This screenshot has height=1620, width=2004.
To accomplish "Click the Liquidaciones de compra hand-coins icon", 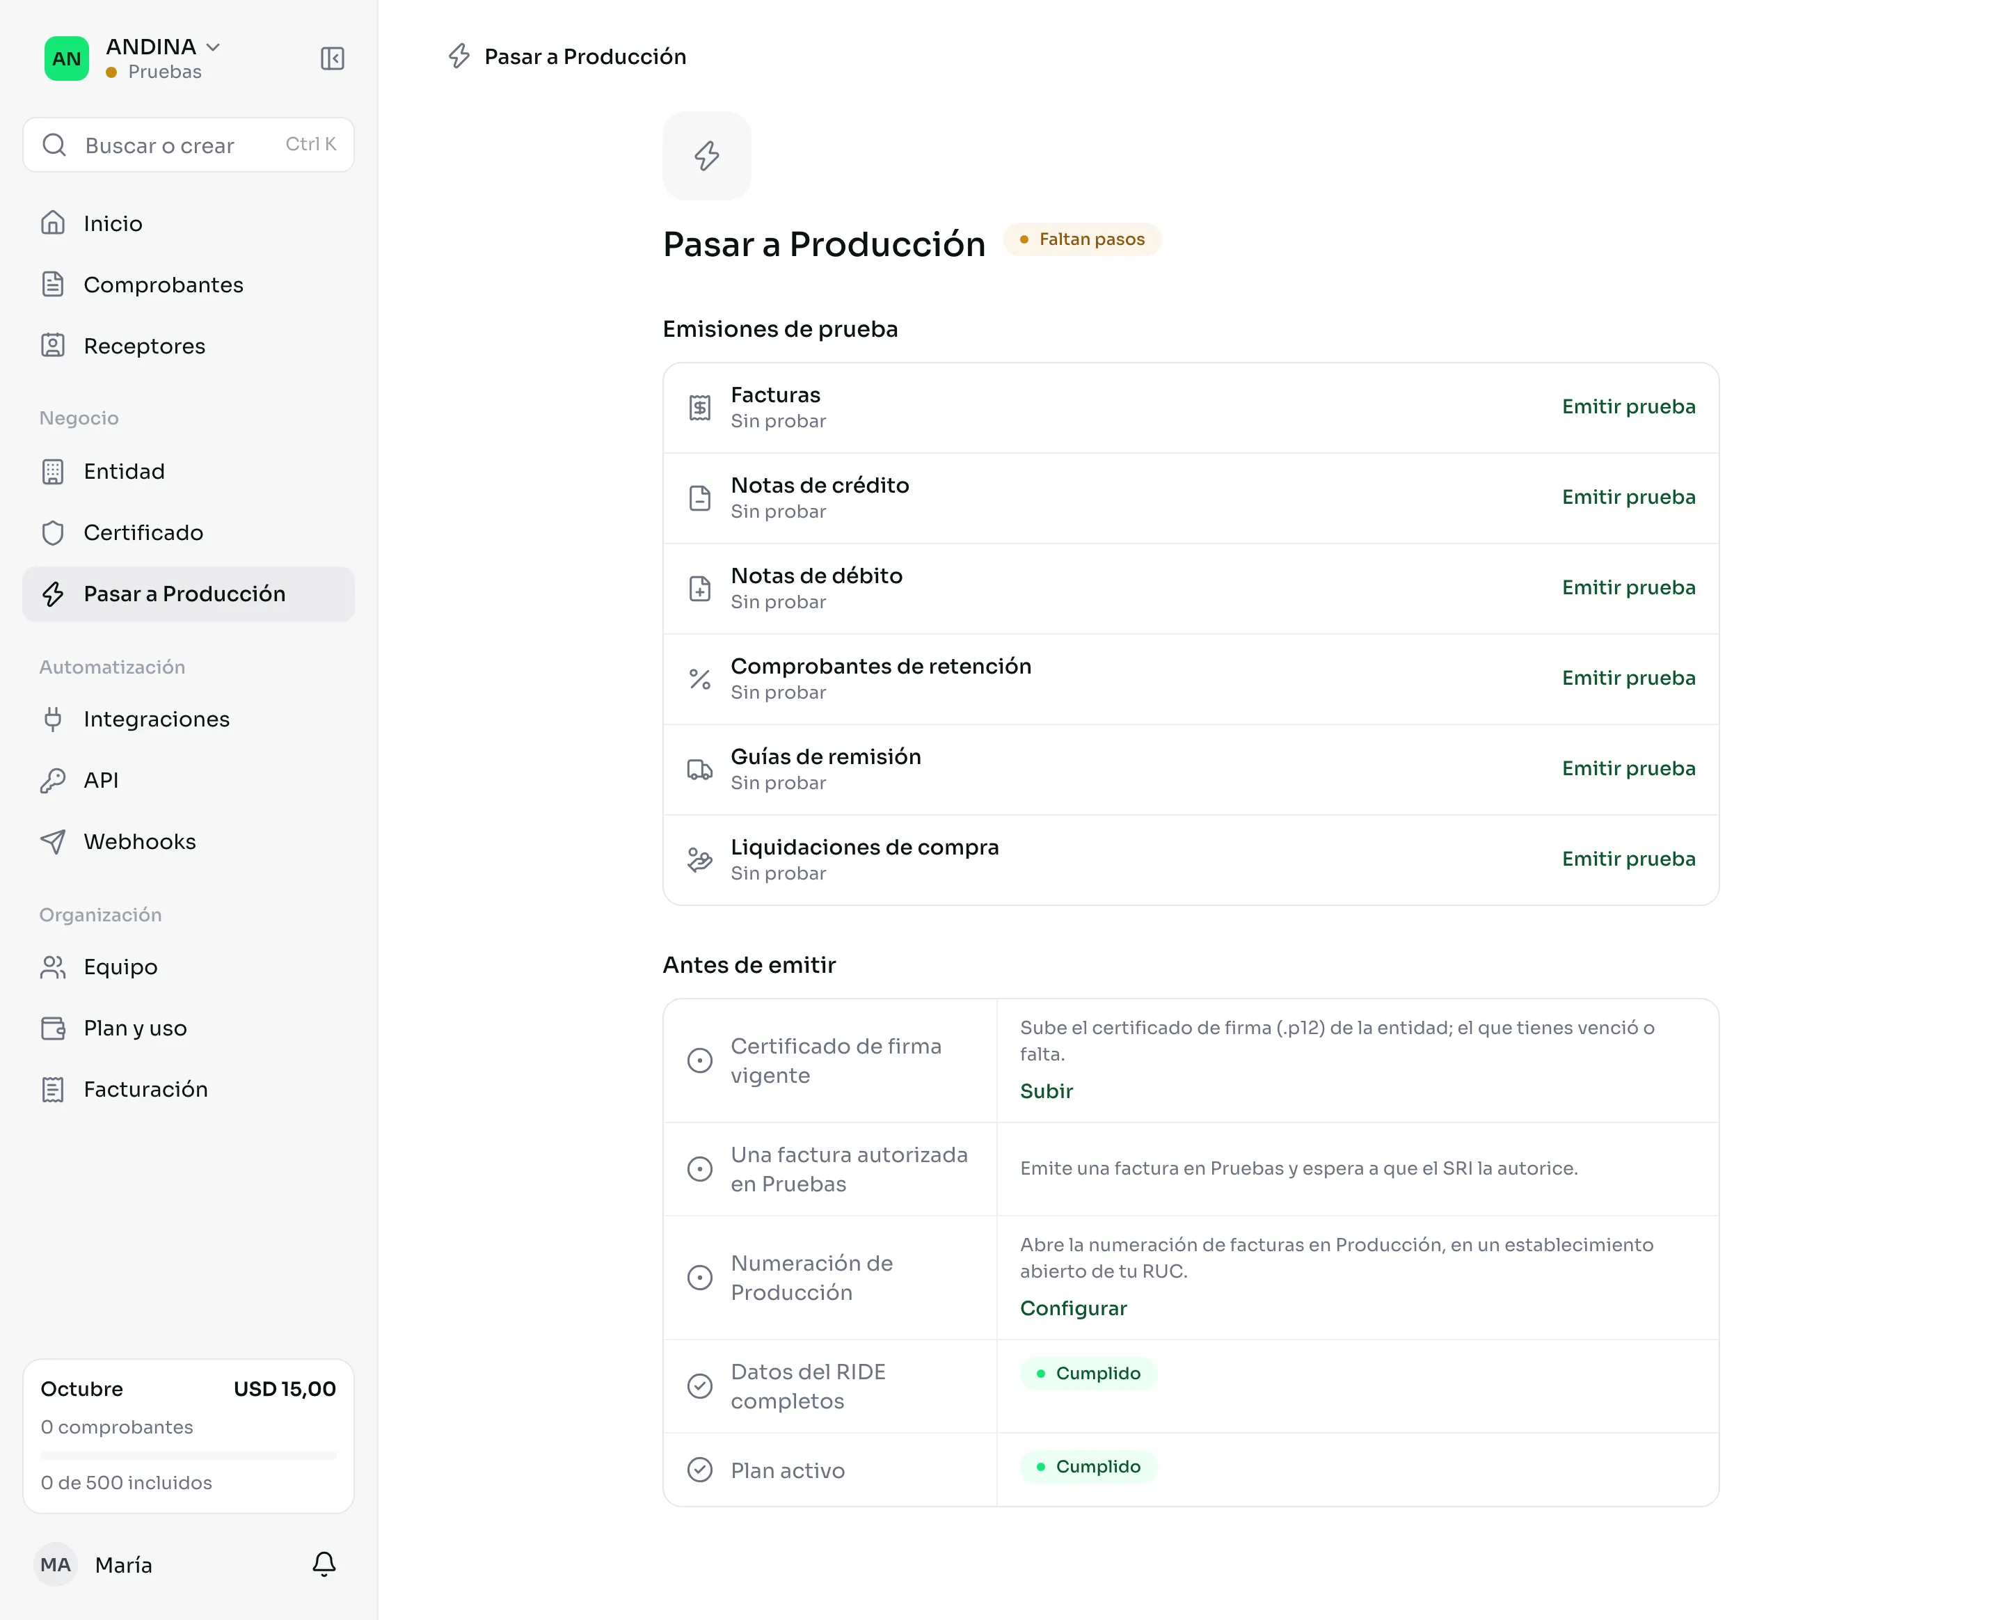I will [x=700, y=859].
